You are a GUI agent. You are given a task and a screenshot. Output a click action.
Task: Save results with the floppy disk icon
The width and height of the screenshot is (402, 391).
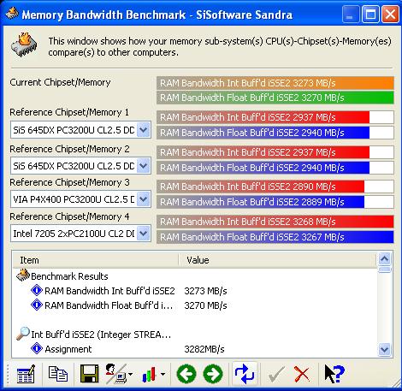pos(90,373)
